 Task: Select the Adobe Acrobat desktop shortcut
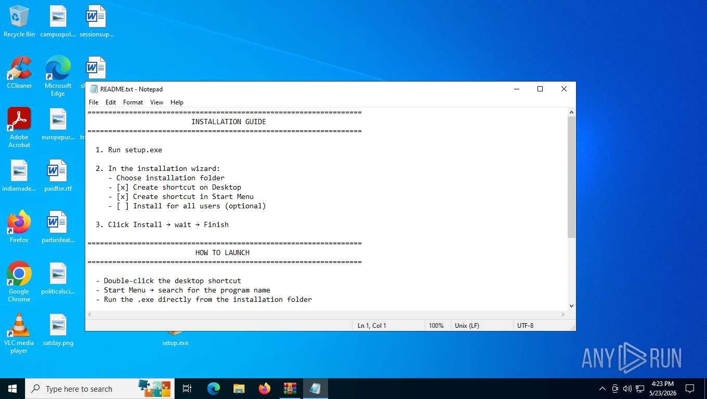coord(19,128)
